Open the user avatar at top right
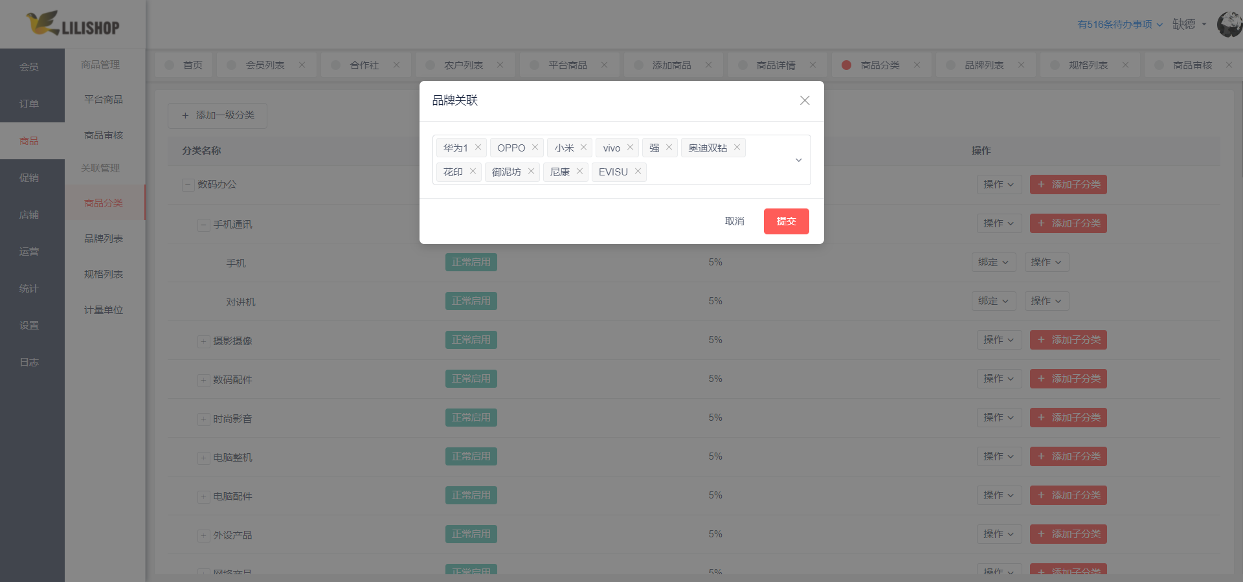The image size is (1243, 582). [1229, 25]
